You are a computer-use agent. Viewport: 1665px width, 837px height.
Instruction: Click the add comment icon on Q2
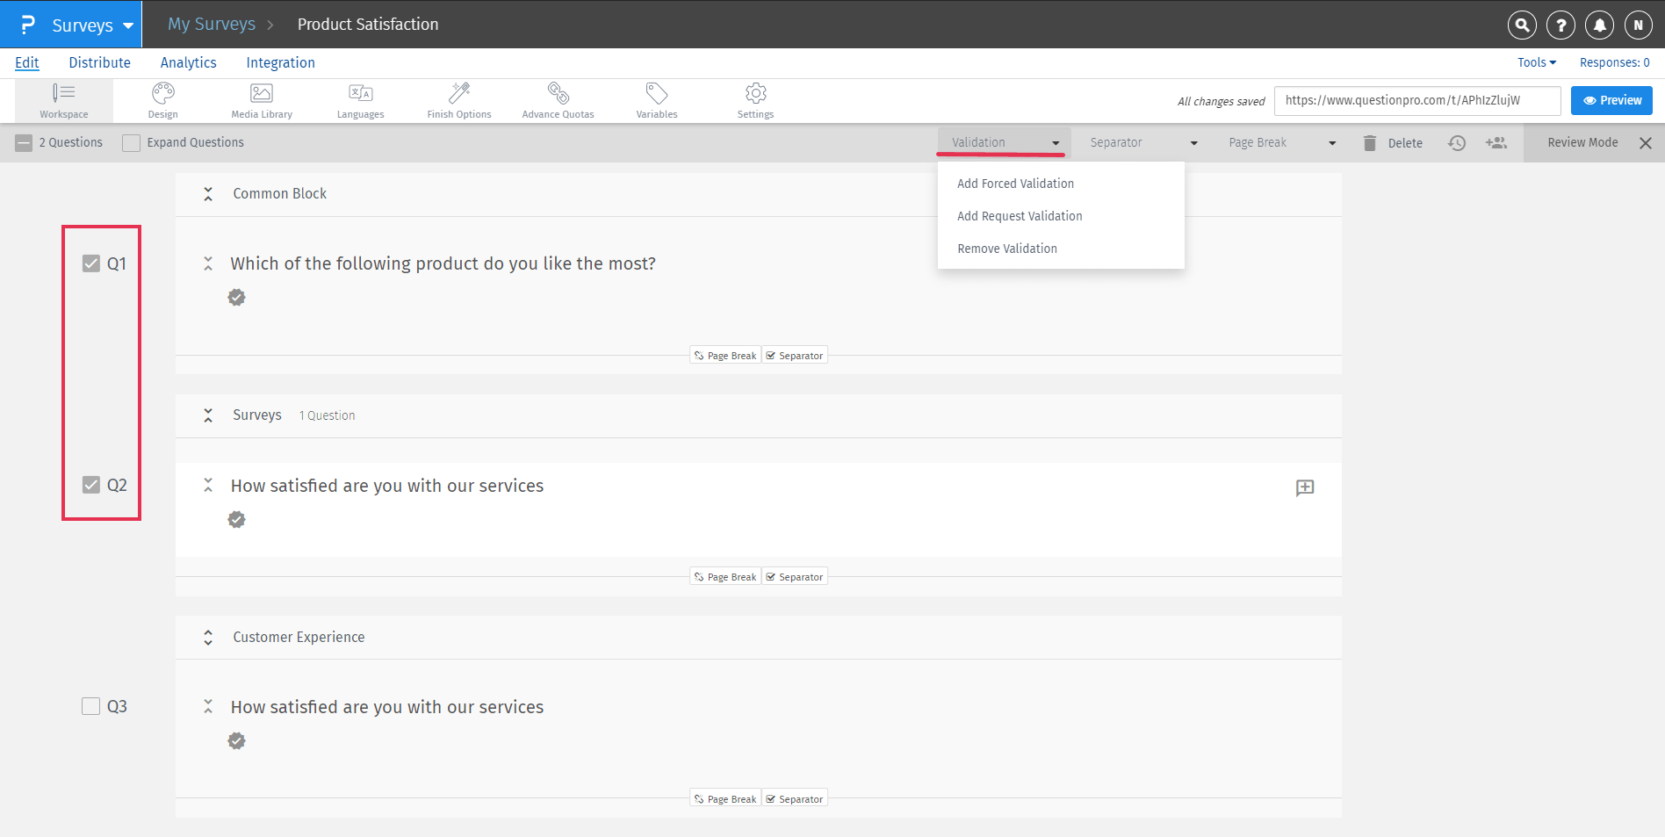click(1305, 488)
